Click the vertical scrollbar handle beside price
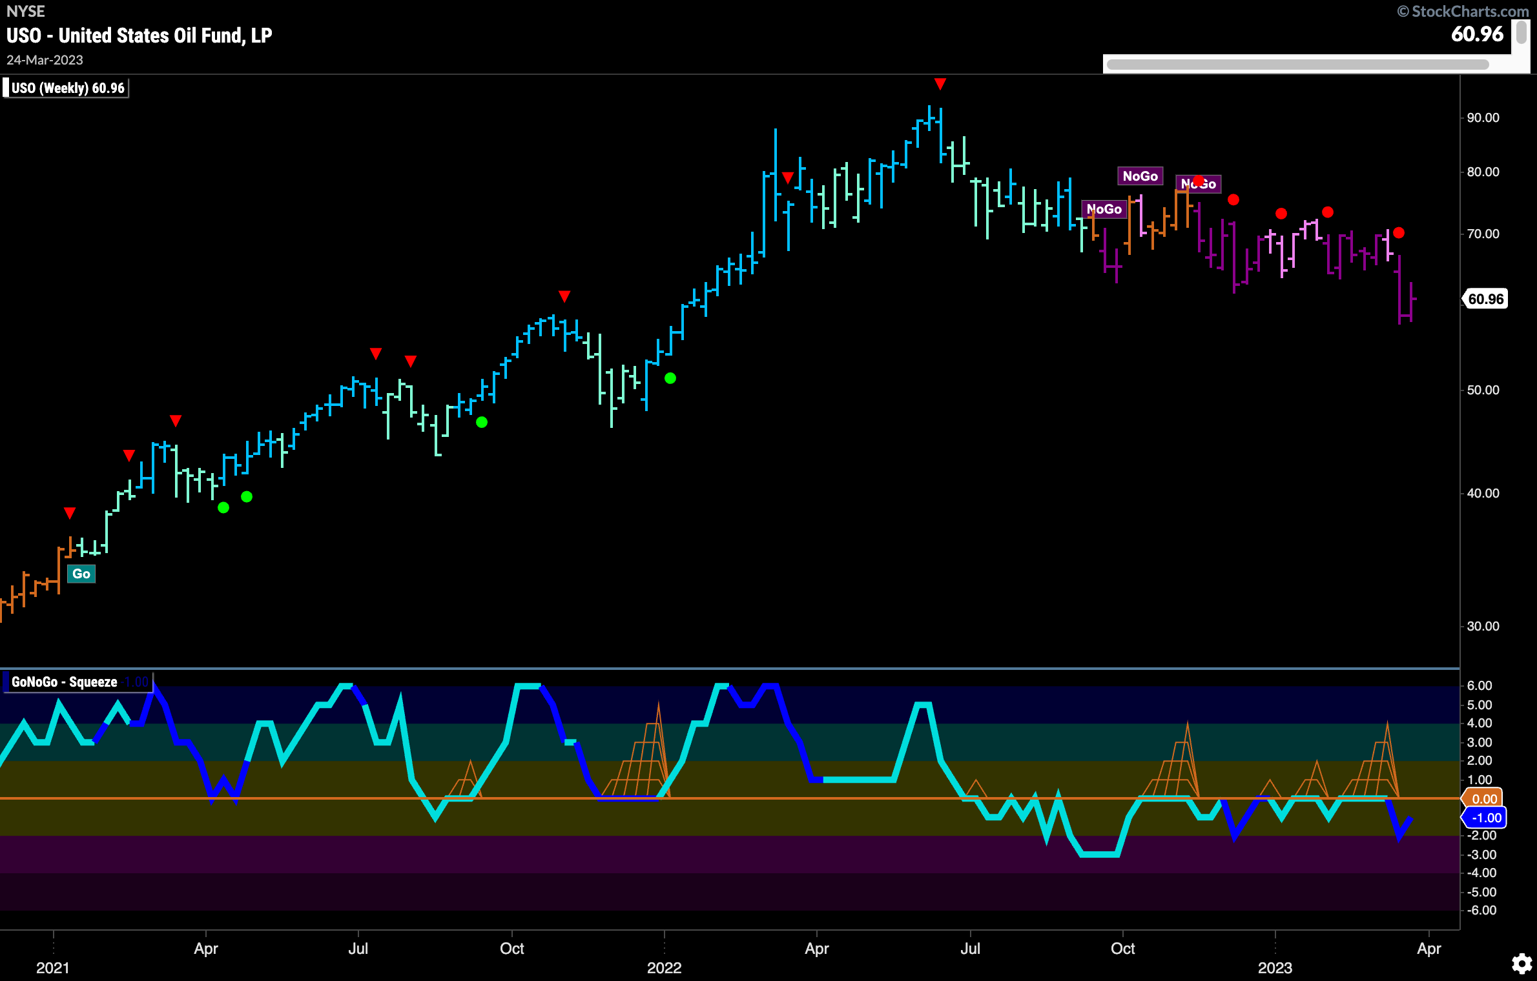The height and width of the screenshot is (981, 1537). coord(1522,32)
